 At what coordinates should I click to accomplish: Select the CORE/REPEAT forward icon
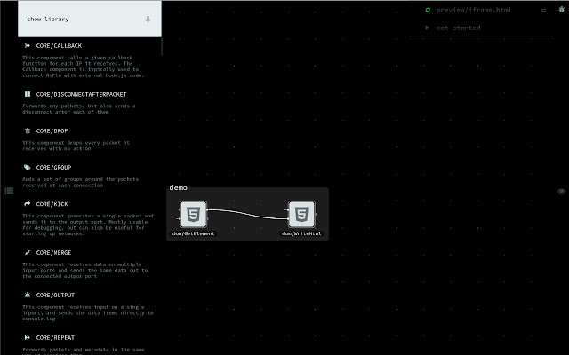click(x=28, y=337)
